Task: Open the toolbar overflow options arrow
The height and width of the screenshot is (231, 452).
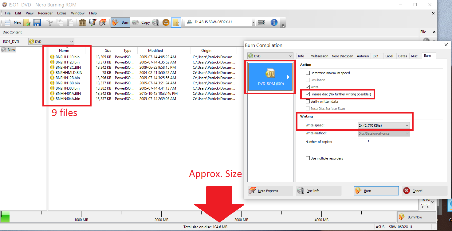Action: (283, 25)
